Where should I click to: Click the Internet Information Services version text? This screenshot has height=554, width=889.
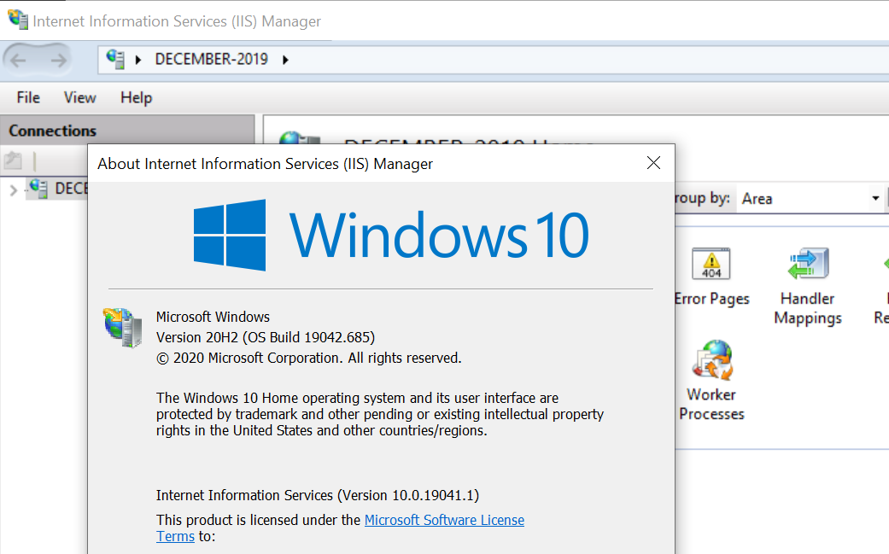(318, 496)
